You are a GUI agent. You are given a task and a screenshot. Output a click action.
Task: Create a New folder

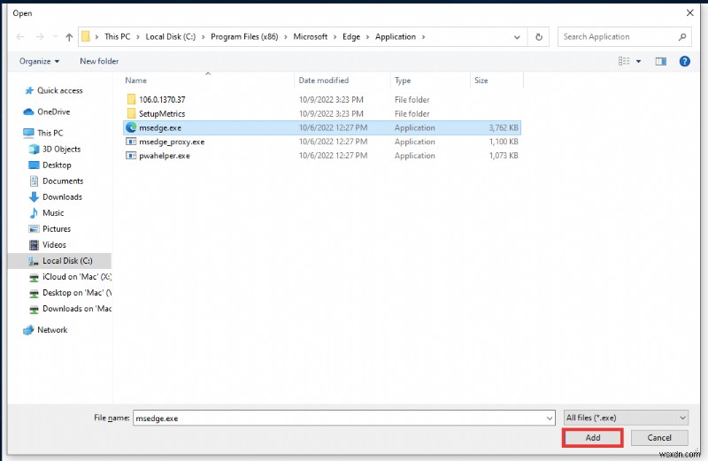click(99, 61)
